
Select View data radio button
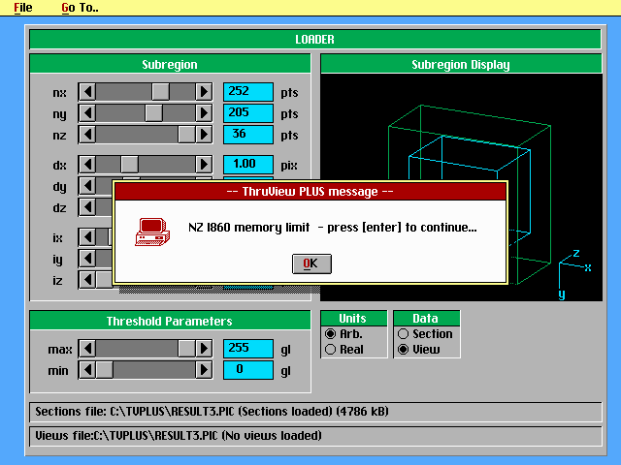pos(404,350)
